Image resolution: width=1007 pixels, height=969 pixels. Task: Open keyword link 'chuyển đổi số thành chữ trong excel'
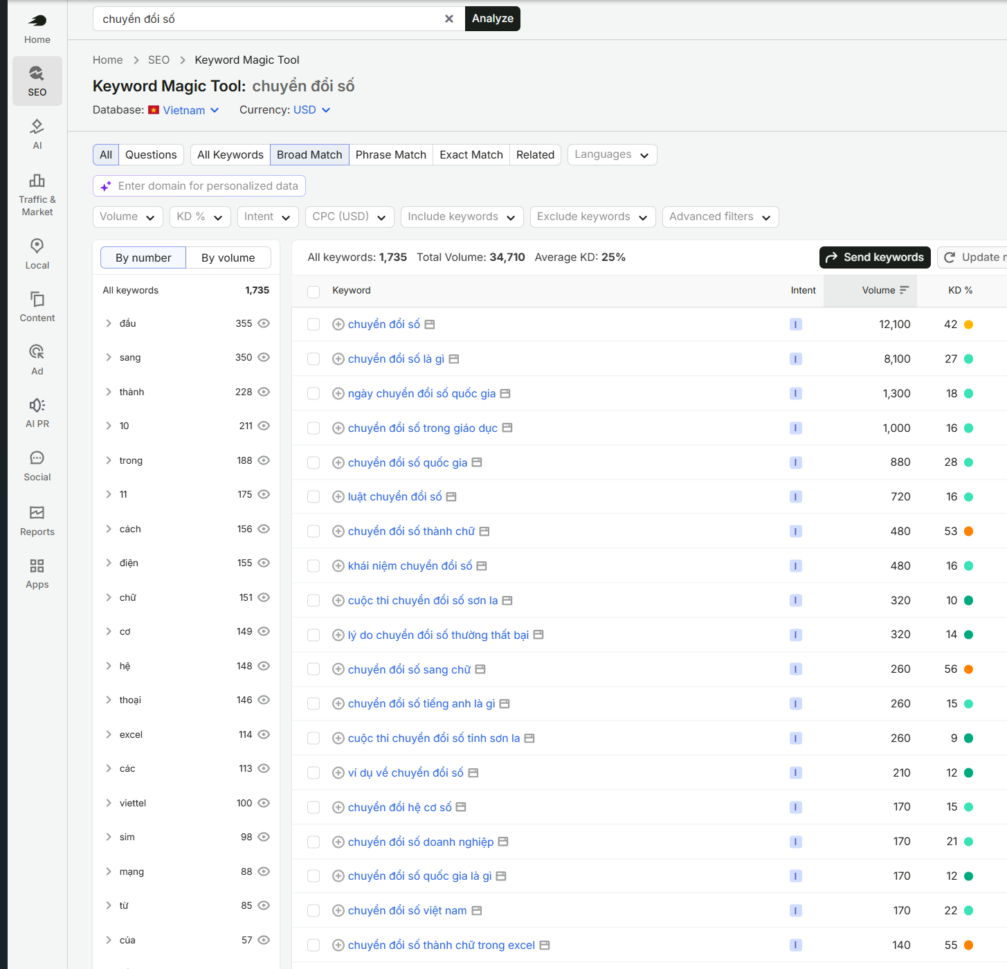click(442, 945)
